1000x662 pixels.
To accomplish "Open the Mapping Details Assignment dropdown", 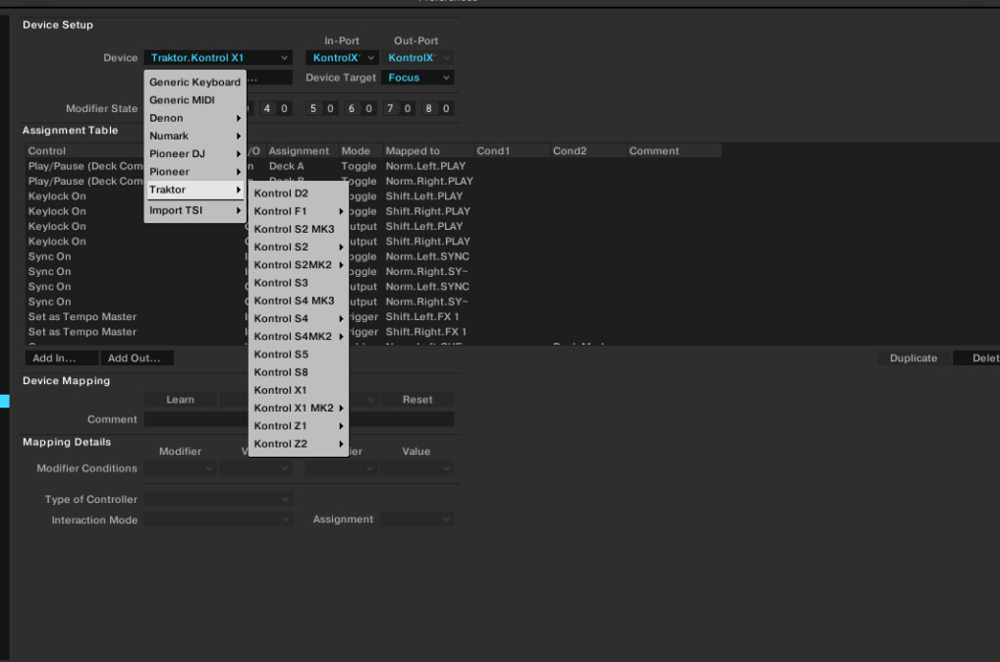I will (x=417, y=520).
